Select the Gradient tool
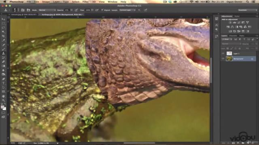This screenshot has height=145, width=259. pos(3,66)
